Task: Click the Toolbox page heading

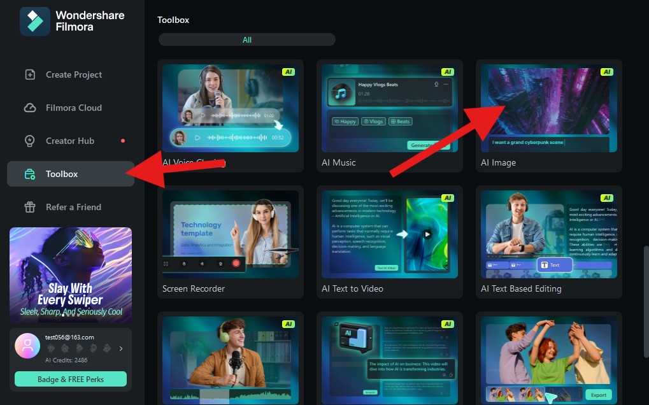Action: tap(173, 20)
